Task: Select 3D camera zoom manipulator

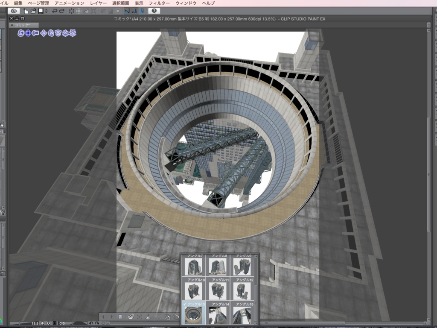Action: [35, 33]
